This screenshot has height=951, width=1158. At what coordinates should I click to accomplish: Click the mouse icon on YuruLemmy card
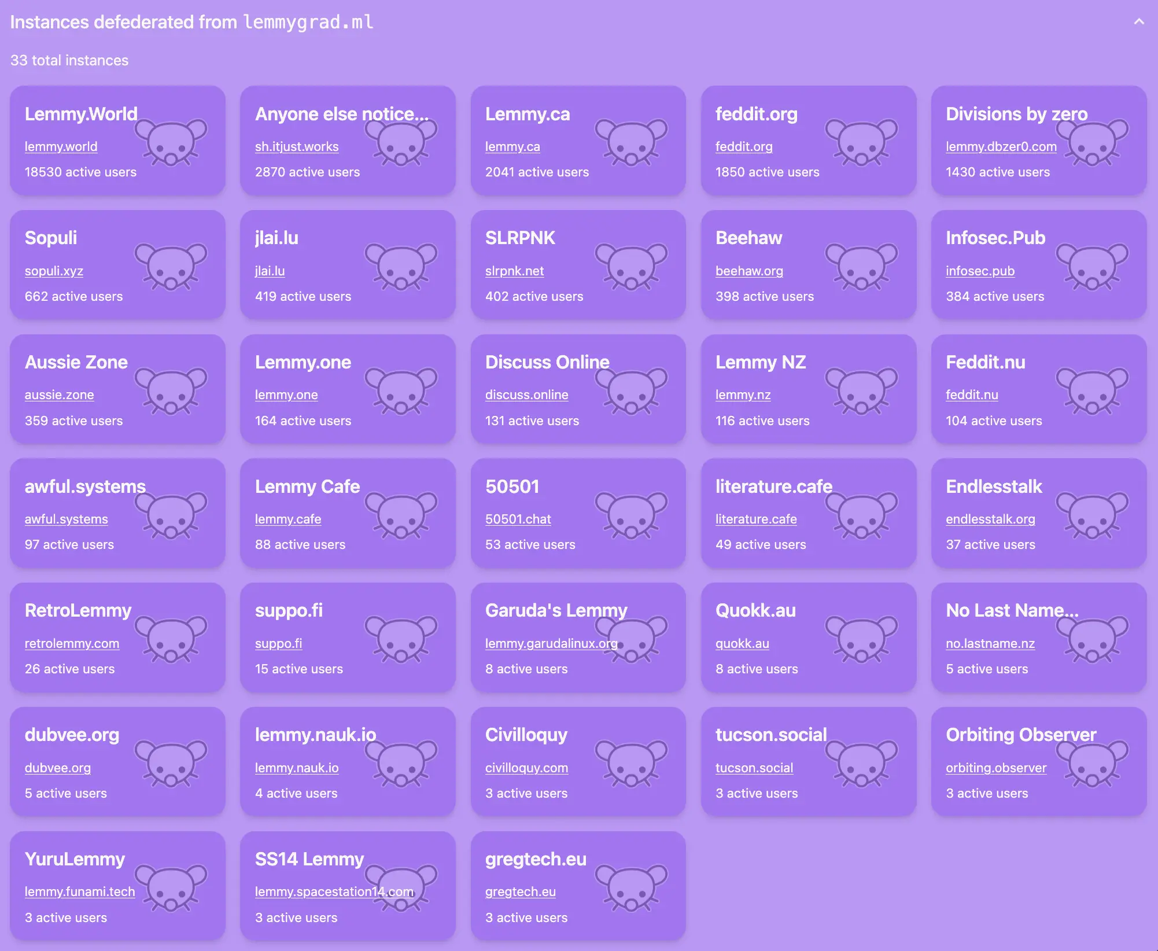(x=171, y=887)
